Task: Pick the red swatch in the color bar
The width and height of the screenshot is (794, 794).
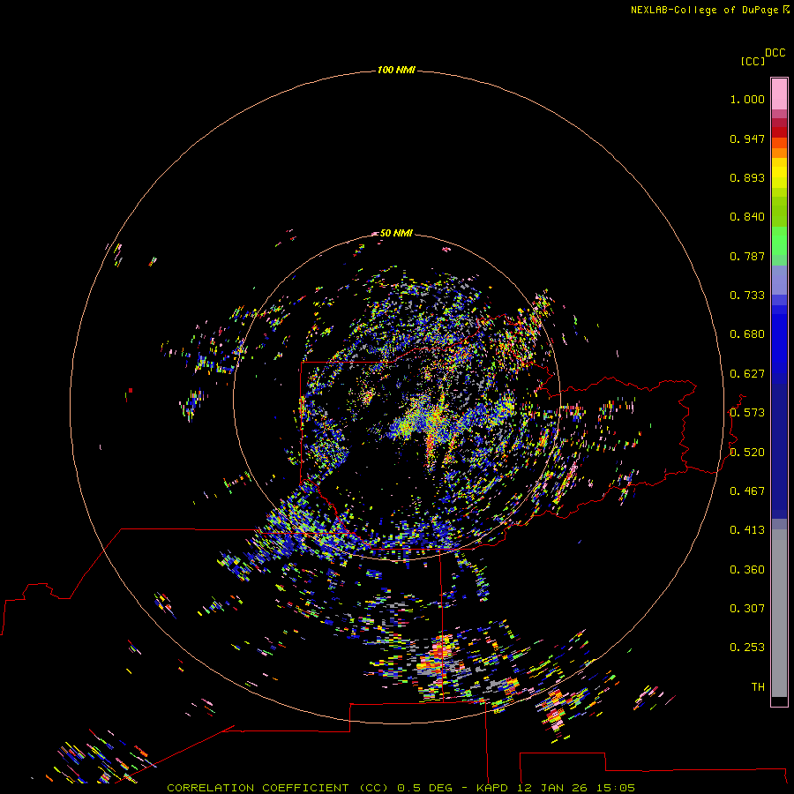Action: (x=779, y=132)
